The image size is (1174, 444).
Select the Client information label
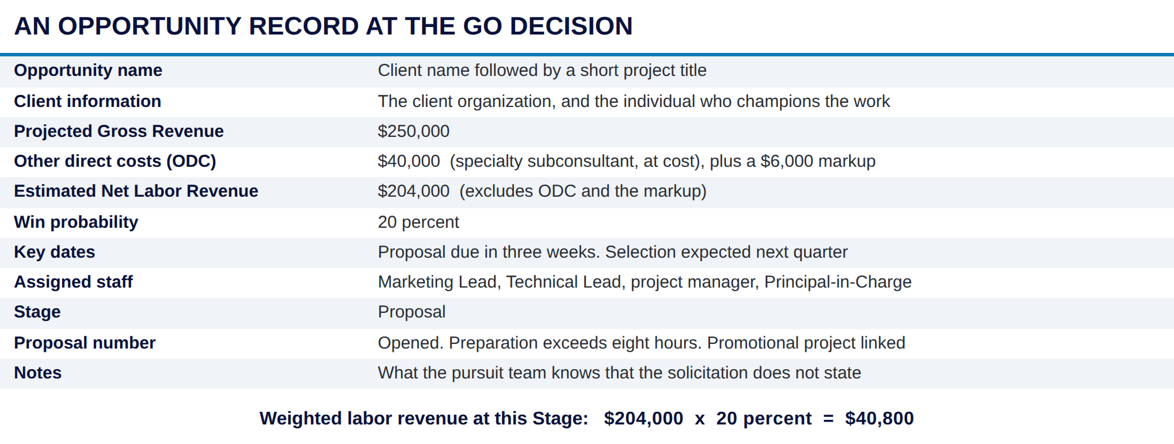pyautogui.click(x=87, y=101)
